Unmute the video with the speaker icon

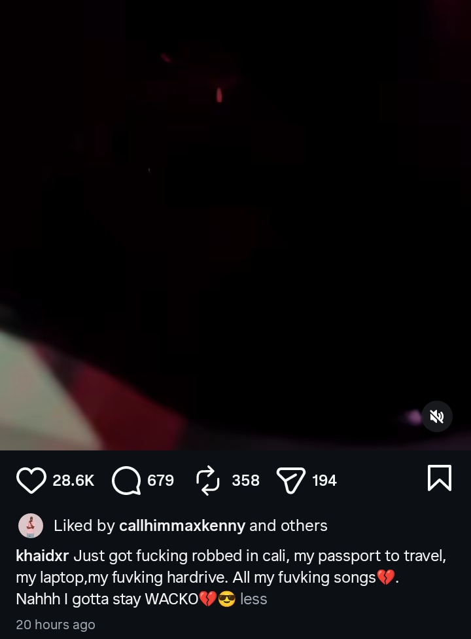437,416
